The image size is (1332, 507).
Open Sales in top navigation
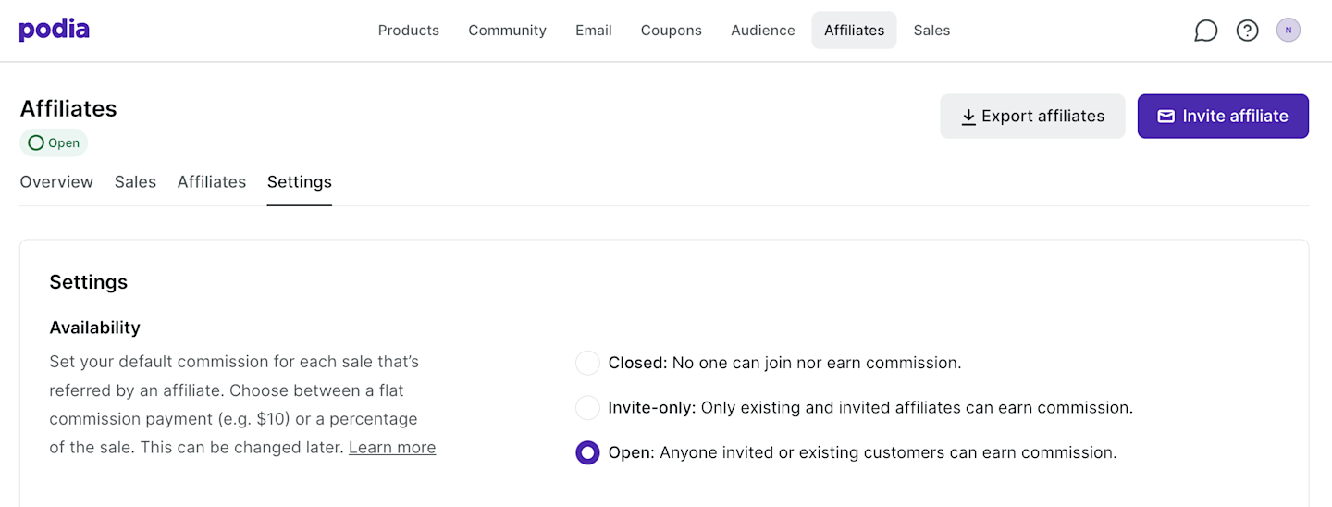coord(931,31)
